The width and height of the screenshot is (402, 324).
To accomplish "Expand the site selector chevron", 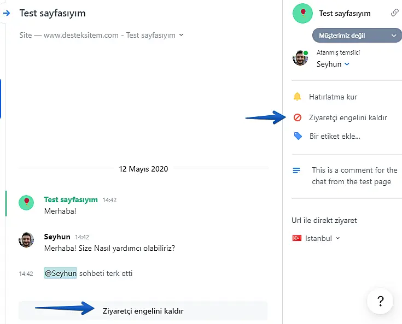I will [182, 35].
